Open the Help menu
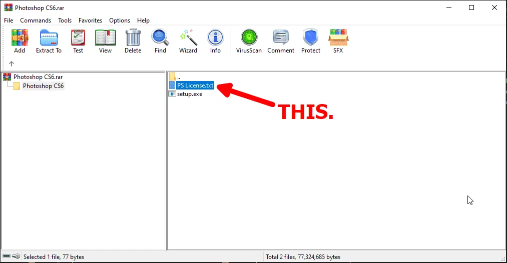The width and height of the screenshot is (507, 263). [x=143, y=20]
